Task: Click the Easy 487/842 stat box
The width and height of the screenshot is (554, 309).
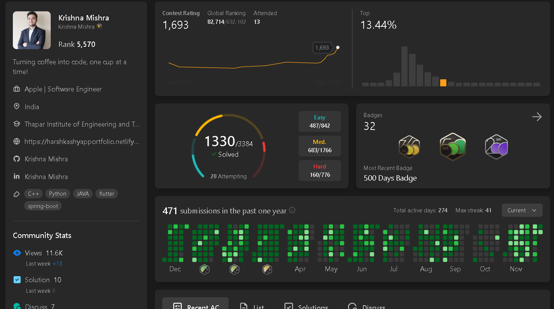Action: coord(320,122)
